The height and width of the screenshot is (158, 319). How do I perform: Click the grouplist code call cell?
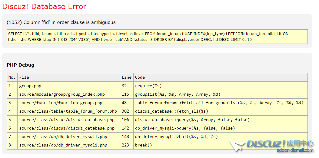pyautogui.click(x=178, y=94)
